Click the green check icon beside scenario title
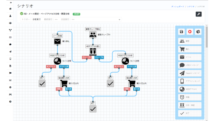Image resolution: width=215 pixels, height=121 pixels. [21, 13]
